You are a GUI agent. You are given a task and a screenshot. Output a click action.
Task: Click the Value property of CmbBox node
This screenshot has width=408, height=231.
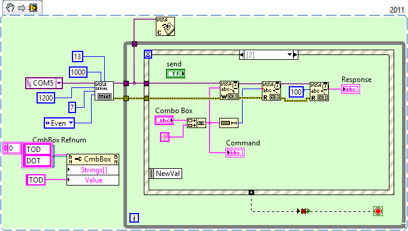coord(93,180)
